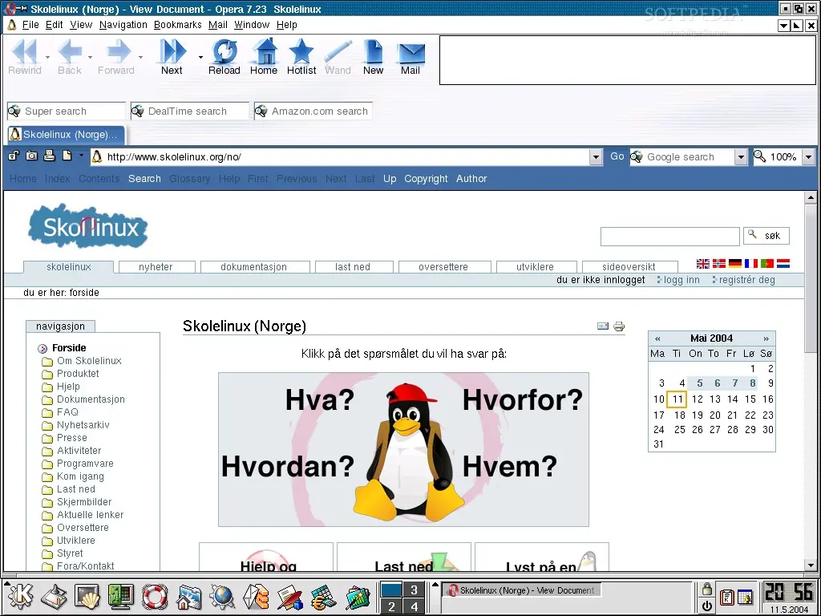This screenshot has width=821, height=616.
Task: Click the Forward navigation arrow
Action: tap(116, 57)
